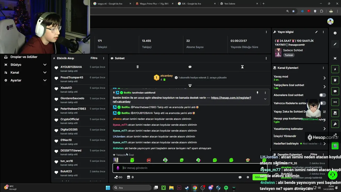Click the shop icon with count 0
This screenshot has width=341, height=192.
[x=130, y=177]
